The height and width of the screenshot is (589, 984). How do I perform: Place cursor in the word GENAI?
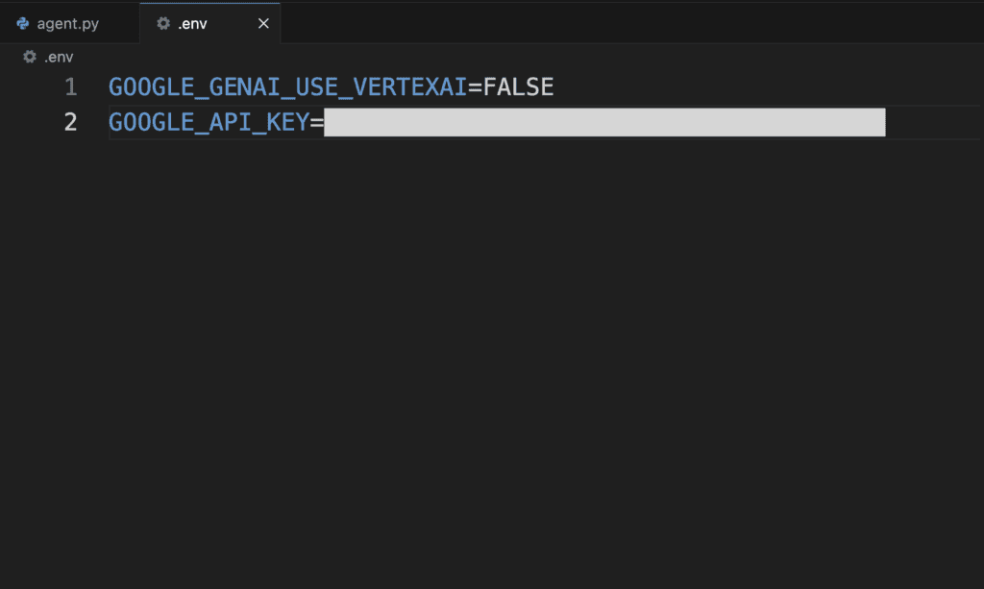(x=244, y=86)
